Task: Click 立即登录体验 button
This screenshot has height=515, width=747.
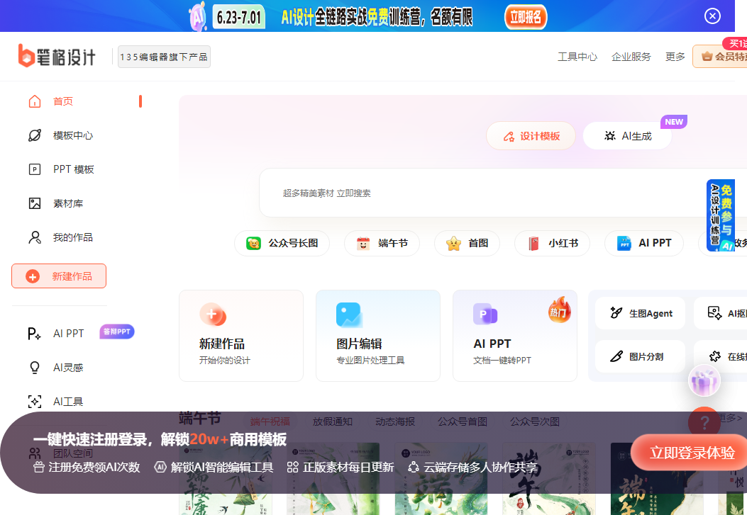Action: point(690,453)
